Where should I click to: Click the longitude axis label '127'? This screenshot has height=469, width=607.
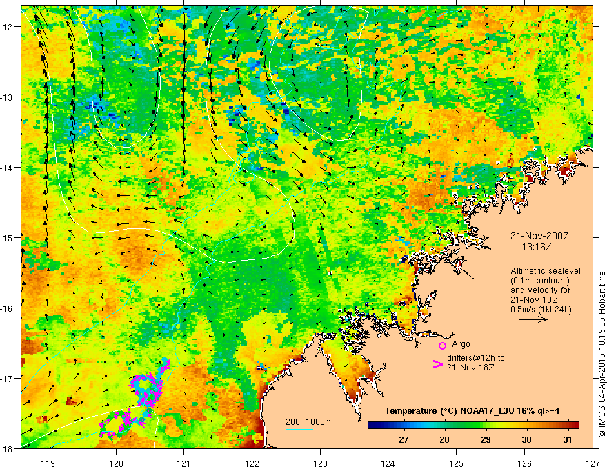click(593, 463)
